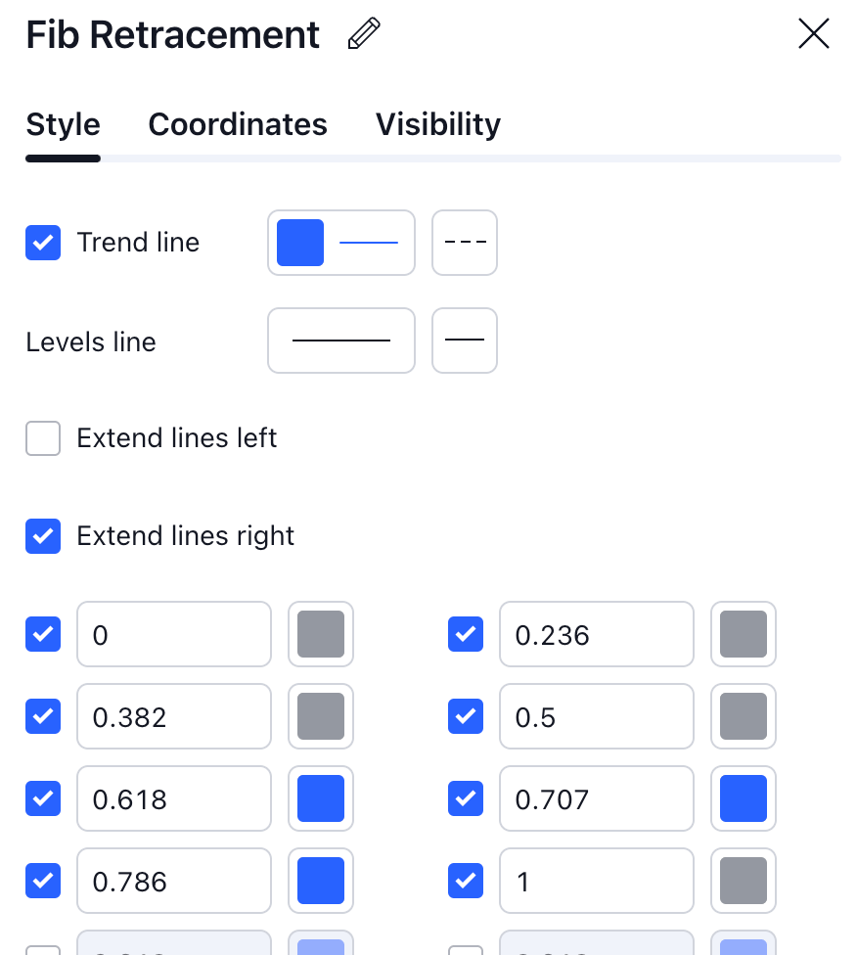Open the Levels line style dropdown

coord(465,341)
